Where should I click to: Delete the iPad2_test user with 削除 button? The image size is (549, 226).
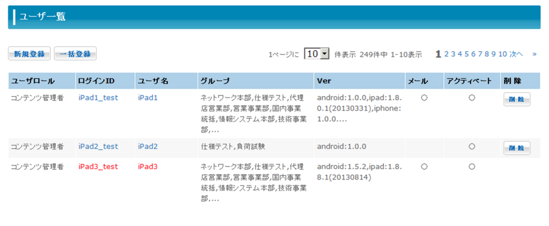pyautogui.click(x=517, y=148)
